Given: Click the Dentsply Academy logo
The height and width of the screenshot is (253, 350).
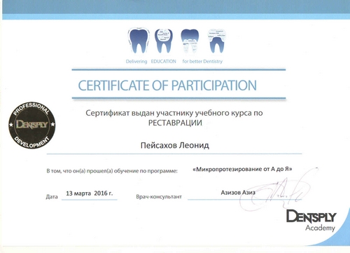Looking at the screenshot, I should coord(311,220).
